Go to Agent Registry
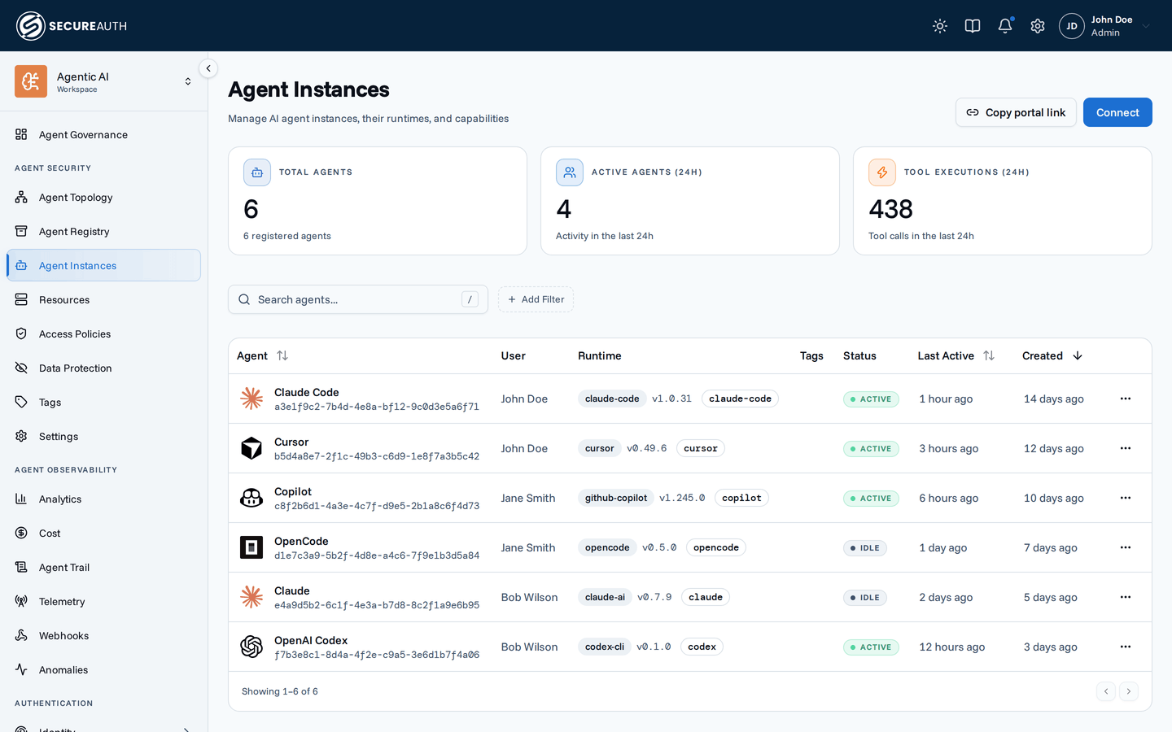Image resolution: width=1172 pixels, height=732 pixels. pos(103,231)
